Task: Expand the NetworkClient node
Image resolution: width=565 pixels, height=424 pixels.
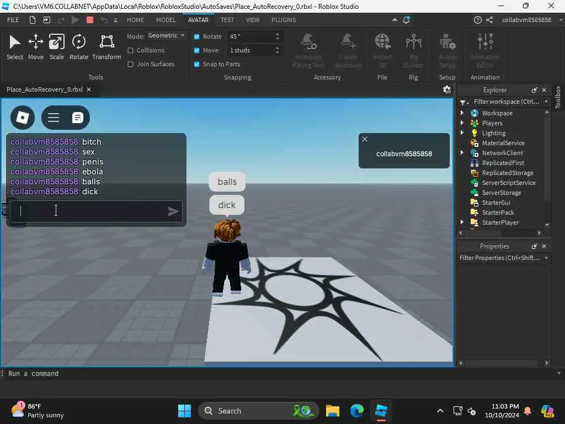Action: (x=462, y=153)
